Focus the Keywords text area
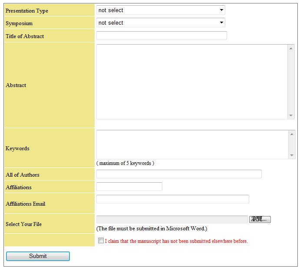This screenshot has width=303, height=271. pyautogui.click(x=191, y=145)
